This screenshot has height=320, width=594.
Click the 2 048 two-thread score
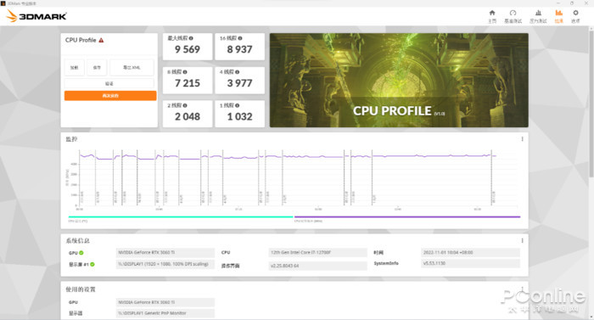(x=188, y=117)
